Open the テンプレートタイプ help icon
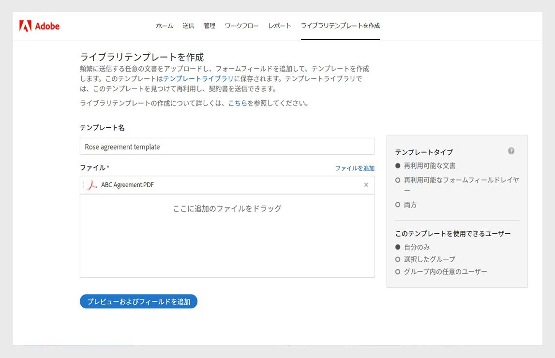 tap(511, 151)
